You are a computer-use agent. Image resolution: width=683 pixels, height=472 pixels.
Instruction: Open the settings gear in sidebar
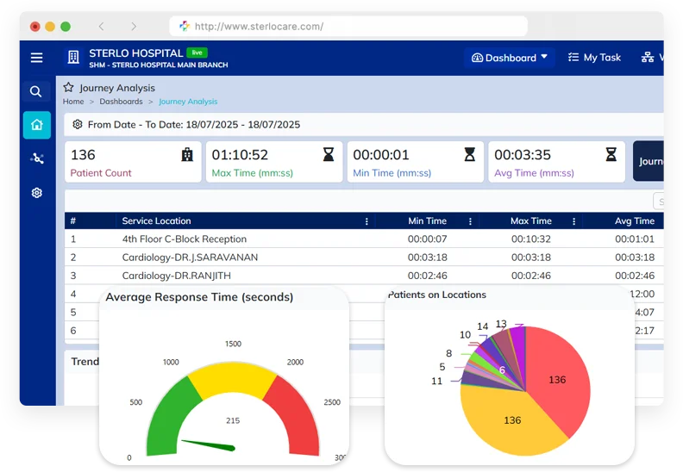(x=36, y=193)
